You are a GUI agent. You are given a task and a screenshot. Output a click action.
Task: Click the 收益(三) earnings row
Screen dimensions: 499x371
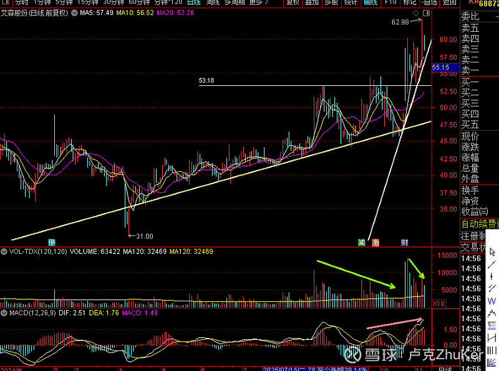[x=480, y=211]
